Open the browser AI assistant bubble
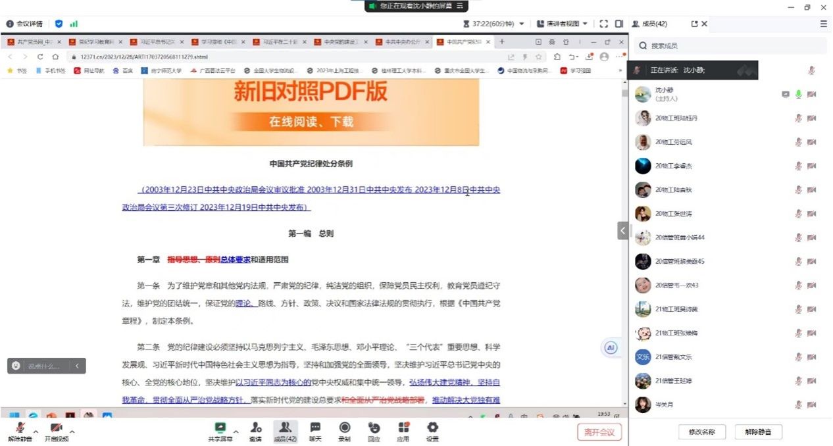Viewport: 833px width, 446px height. click(x=611, y=348)
